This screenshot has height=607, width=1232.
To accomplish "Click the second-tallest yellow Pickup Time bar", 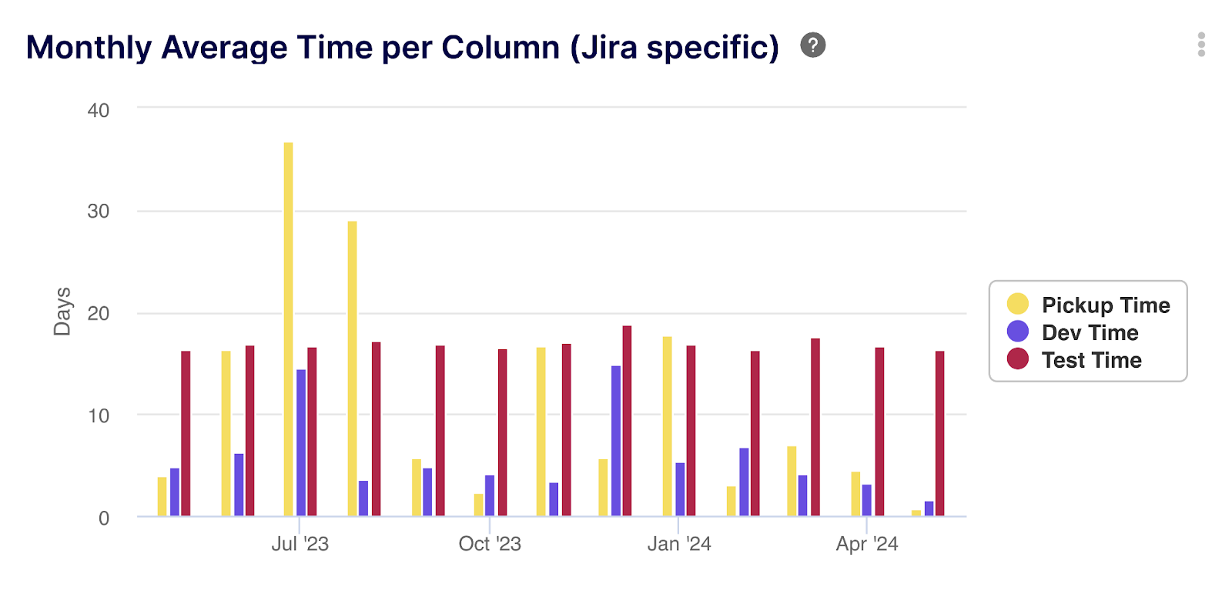I will point(352,368).
